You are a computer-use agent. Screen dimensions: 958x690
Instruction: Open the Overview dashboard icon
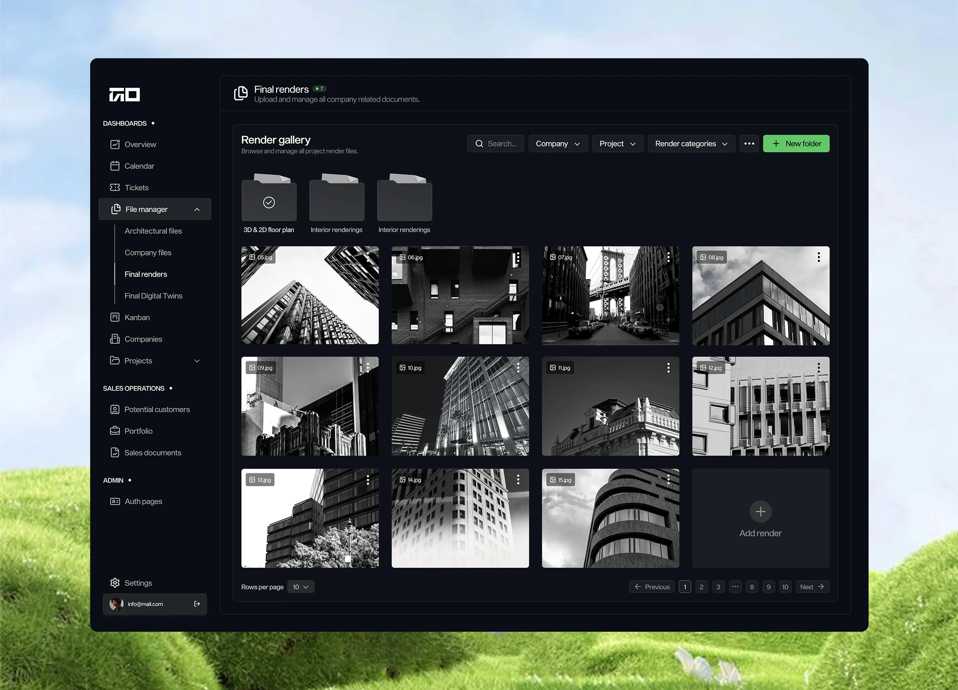(x=115, y=144)
